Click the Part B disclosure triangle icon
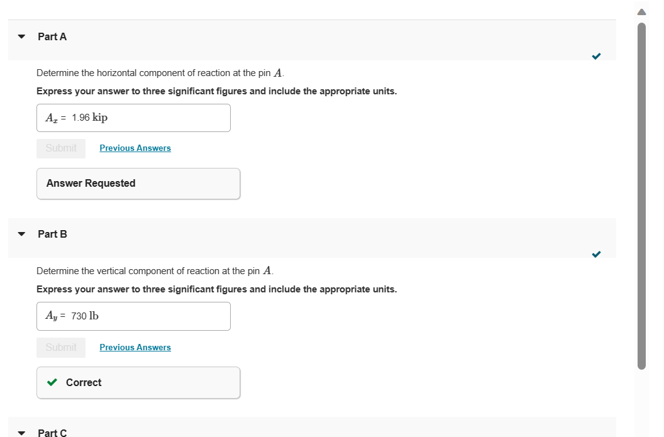This screenshot has height=437, width=664. pyautogui.click(x=21, y=234)
